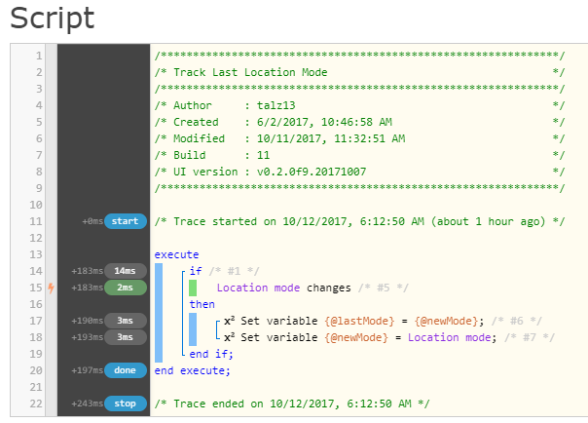This screenshot has width=588, height=423.
Task: Click 'Location mode' value on line 18
Action: pyautogui.click(x=450, y=337)
